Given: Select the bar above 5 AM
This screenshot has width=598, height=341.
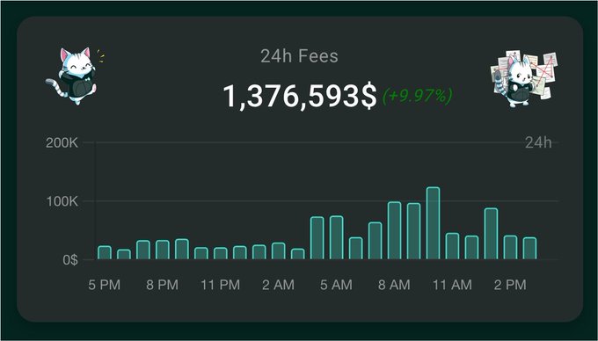Looking at the screenshot, I should click(336, 238).
